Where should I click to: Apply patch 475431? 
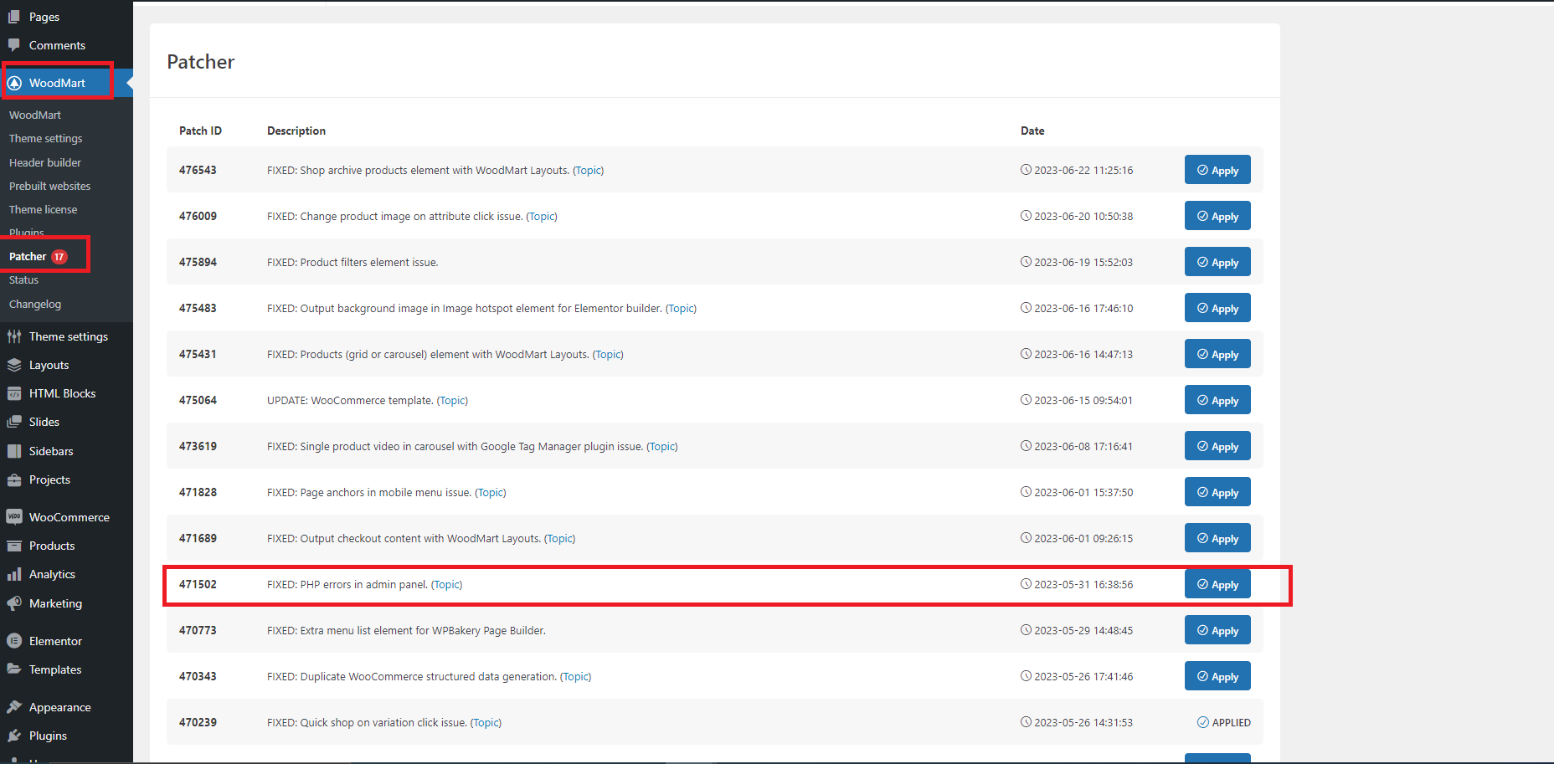[x=1217, y=354]
